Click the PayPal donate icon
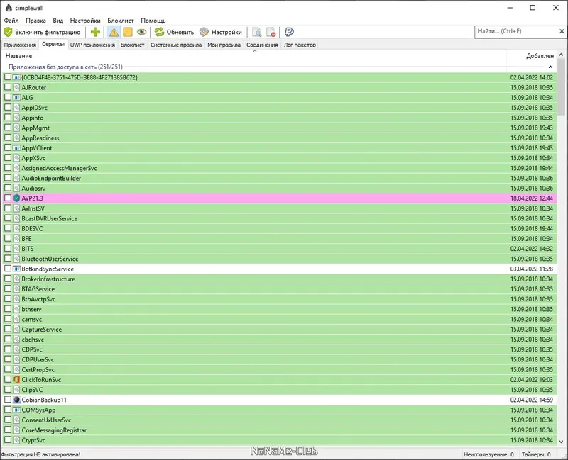 tap(289, 32)
